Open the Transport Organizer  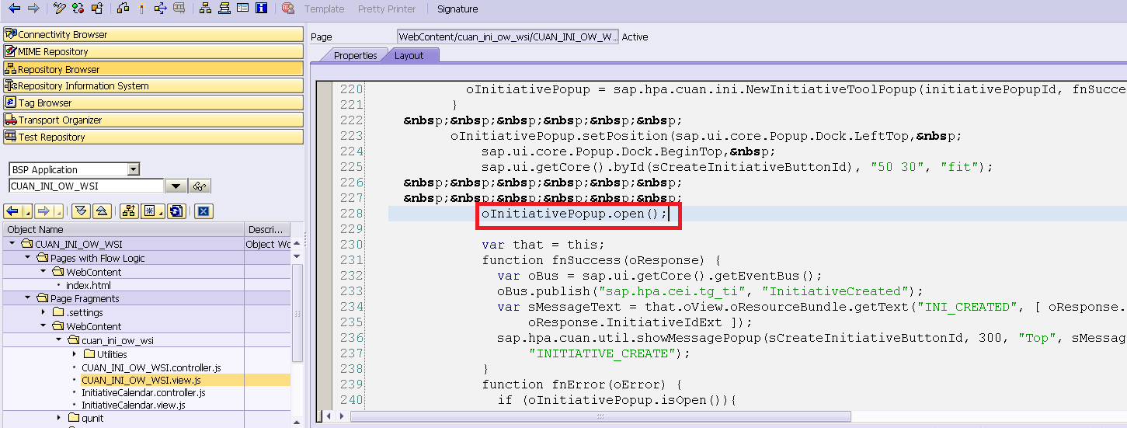click(x=153, y=120)
